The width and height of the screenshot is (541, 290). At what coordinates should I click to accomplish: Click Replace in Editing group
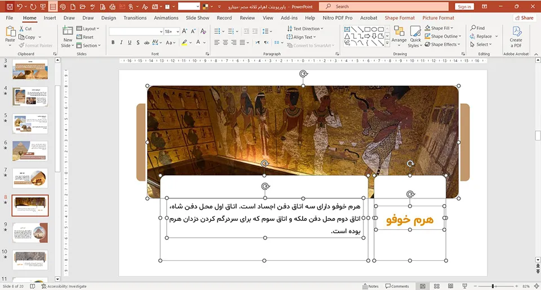481,36
